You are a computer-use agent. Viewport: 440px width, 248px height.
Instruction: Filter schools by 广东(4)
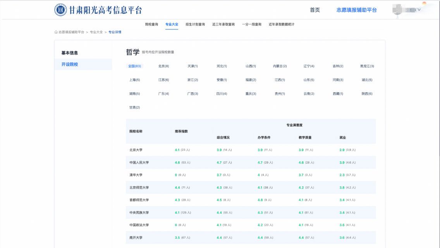pos(163,93)
